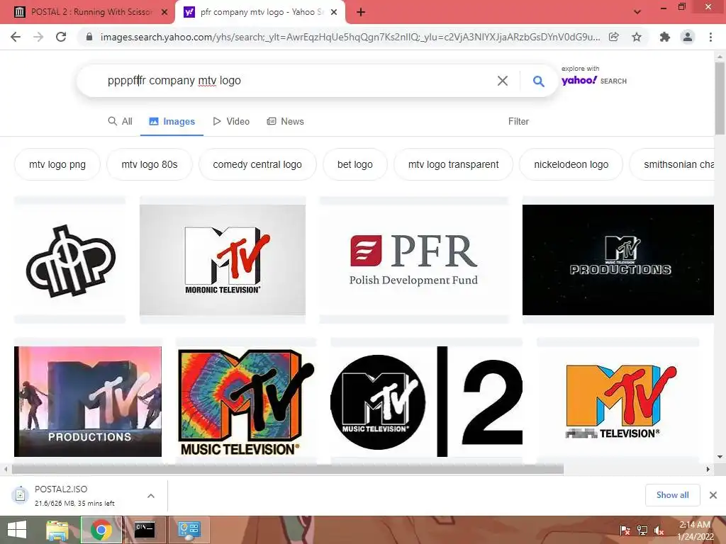Select the pfr company mtv logo tab
The height and width of the screenshot is (544, 726).
coord(259,12)
